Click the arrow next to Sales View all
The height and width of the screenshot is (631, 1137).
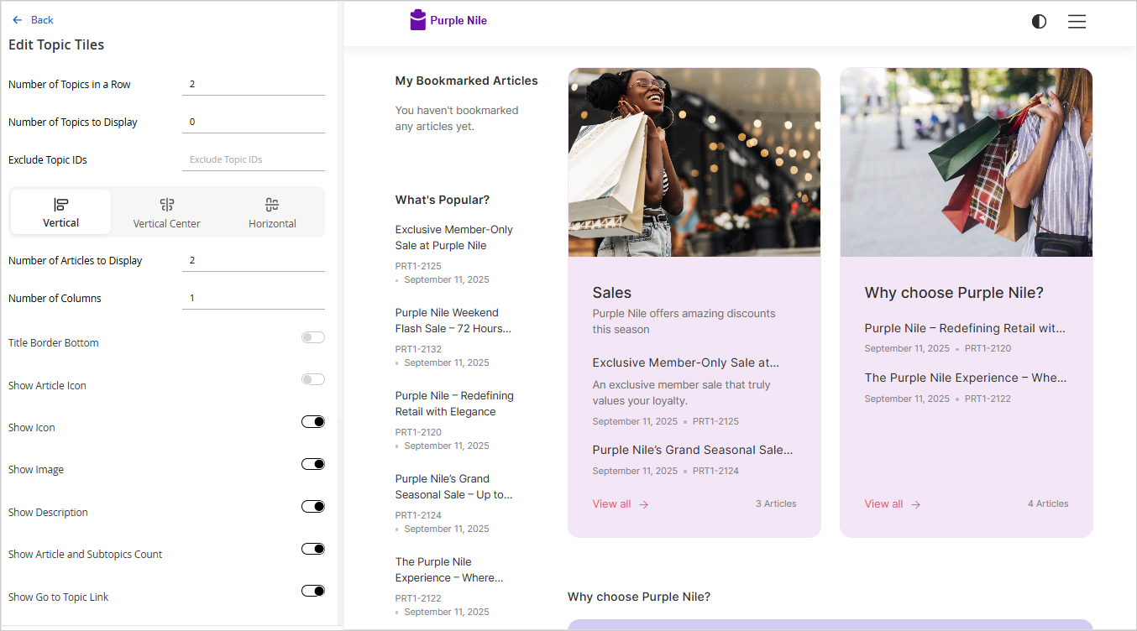click(644, 504)
